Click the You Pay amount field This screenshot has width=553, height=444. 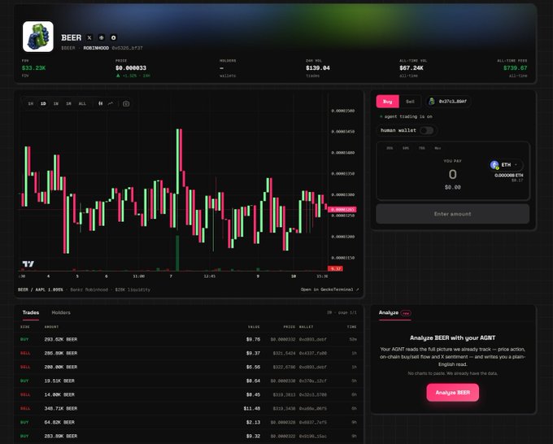click(452, 175)
